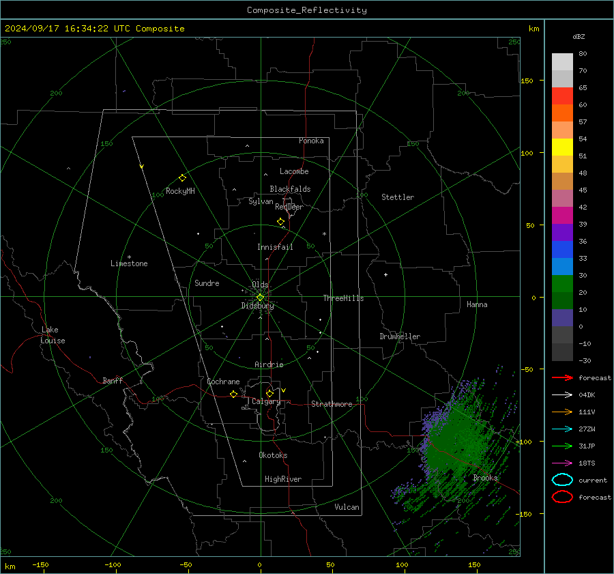Click the HighRiver label
Viewport: 614px width, 574px height.
tap(283, 479)
